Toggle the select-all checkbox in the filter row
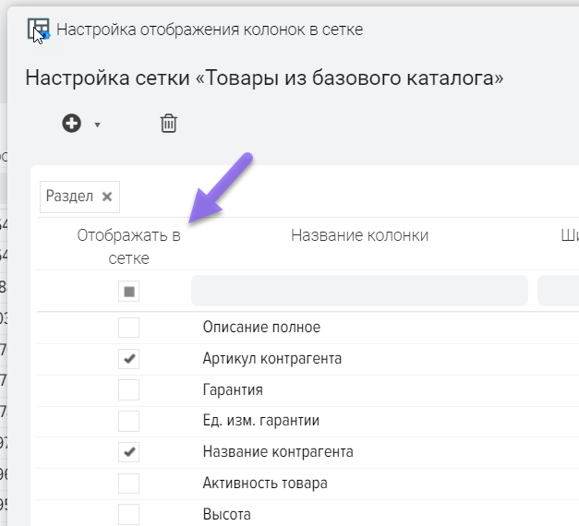 pyautogui.click(x=129, y=292)
